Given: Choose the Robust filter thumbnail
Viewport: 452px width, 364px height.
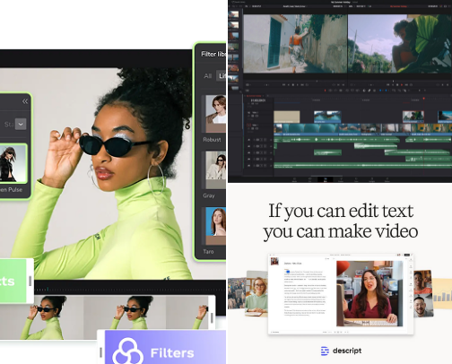Looking at the screenshot, I should click(215, 114).
